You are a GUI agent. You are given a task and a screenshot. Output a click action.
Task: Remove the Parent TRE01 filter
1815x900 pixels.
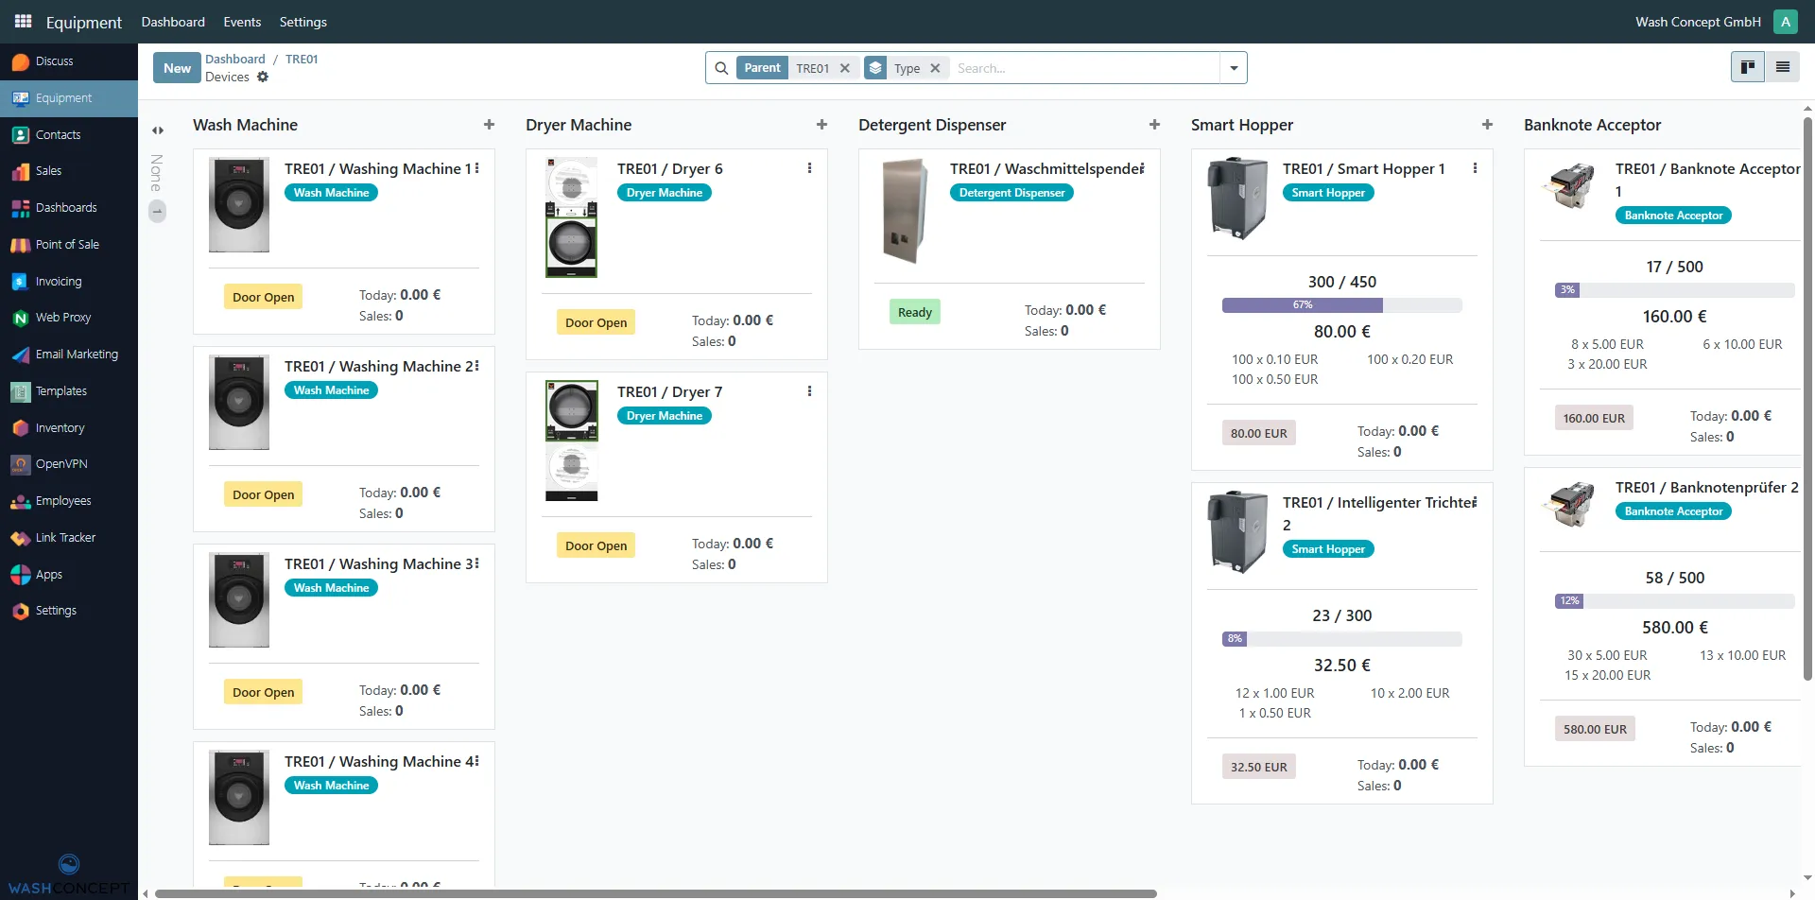click(x=846, y=67)
